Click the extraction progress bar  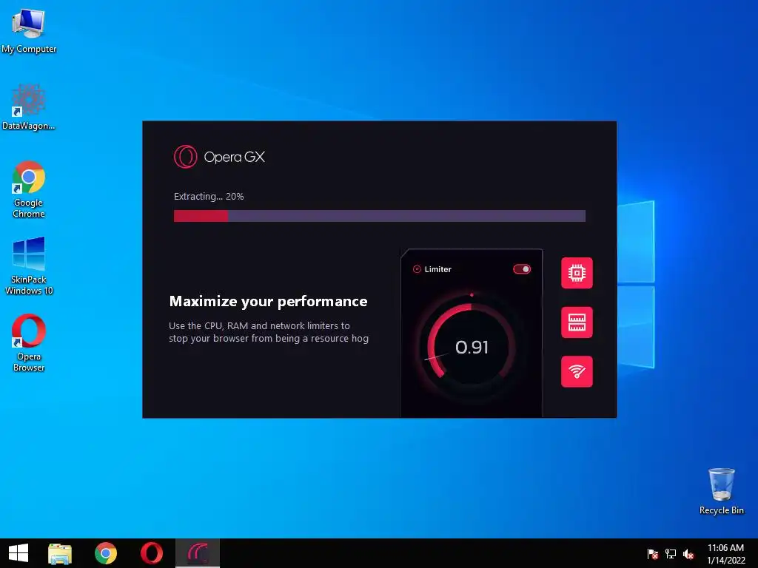point(380,215)
